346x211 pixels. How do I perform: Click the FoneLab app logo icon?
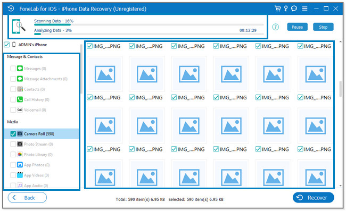coord(11,9)
